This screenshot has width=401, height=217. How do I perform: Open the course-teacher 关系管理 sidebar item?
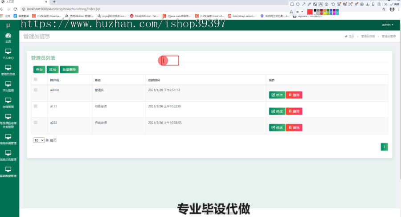8,121
